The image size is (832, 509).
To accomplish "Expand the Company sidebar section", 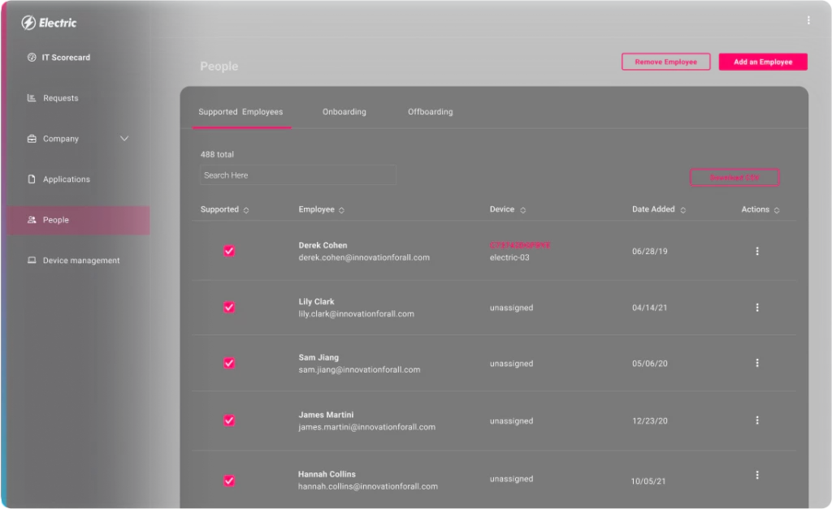I will (123, 138).
